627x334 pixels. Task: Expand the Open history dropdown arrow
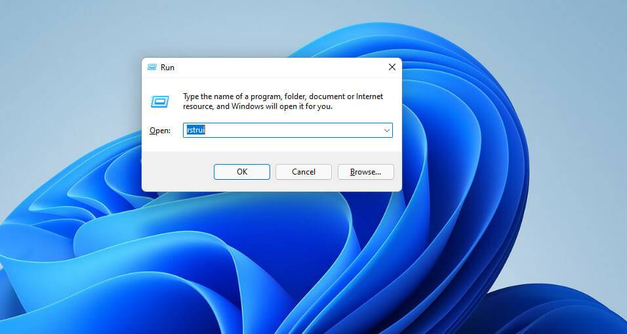[x=387, y=131]
